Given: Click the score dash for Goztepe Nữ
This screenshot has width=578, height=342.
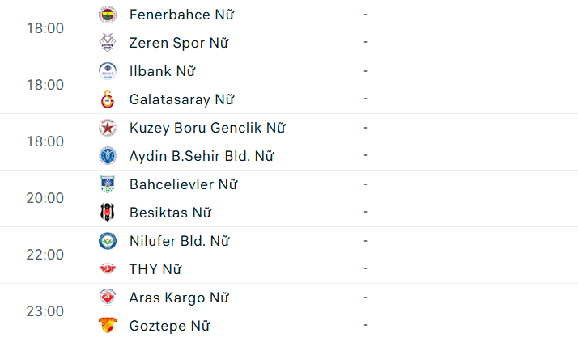Looking at the screenshot, I should pyautogui.click(x=366, y=326).
